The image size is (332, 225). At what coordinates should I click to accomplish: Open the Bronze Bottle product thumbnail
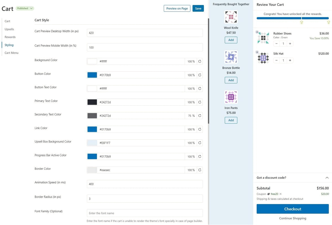coord(231,57)
